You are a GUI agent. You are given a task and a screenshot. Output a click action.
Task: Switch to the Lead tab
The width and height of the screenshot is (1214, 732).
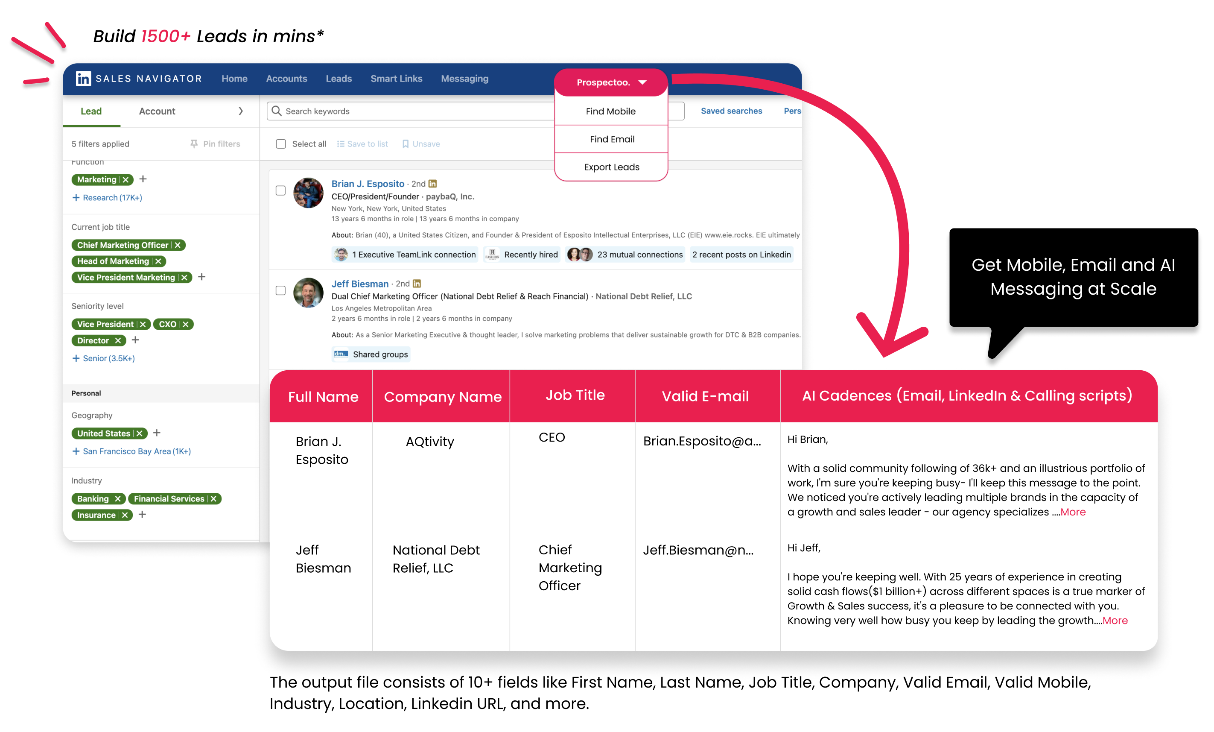point(91,111)
